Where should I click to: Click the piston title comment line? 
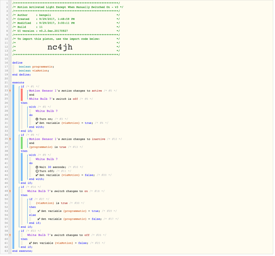point(68,7)
